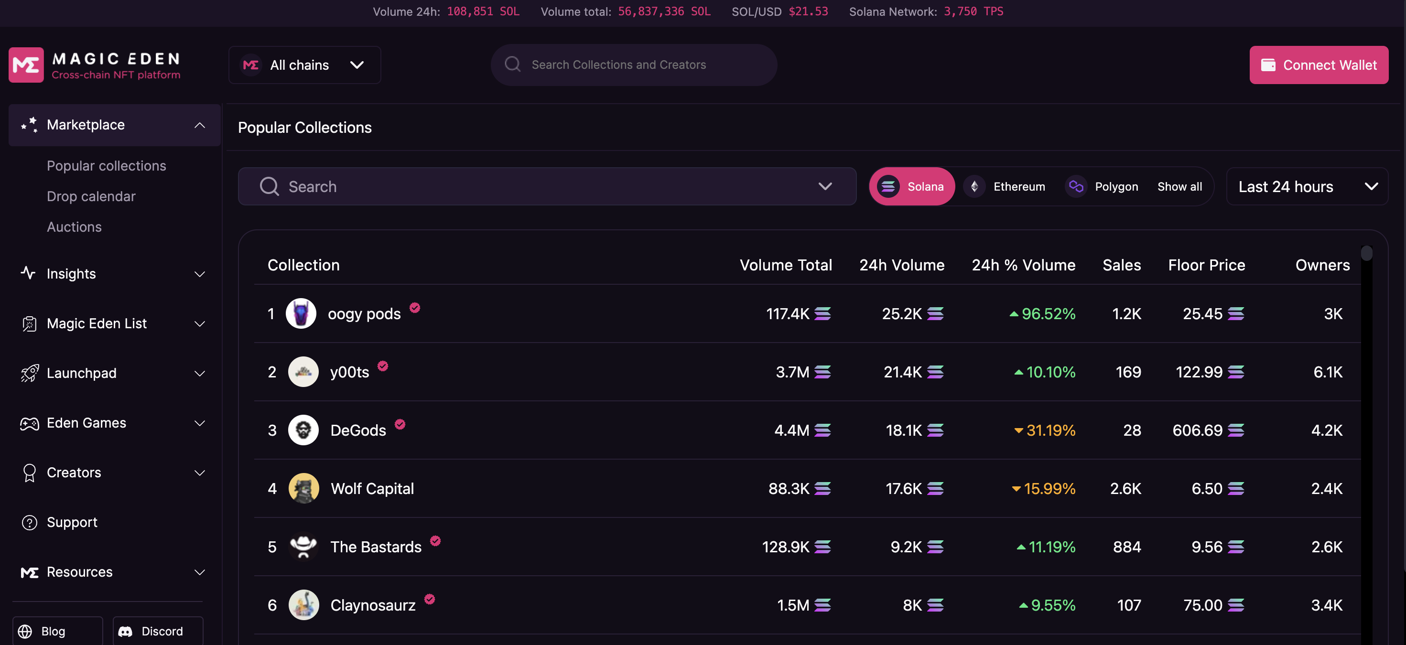Image resolution: width=1406 pixels, height=645 pixels.
Task: Click the y00ts collection avatar
Action: pyautogui.click(x=303, y=372)
